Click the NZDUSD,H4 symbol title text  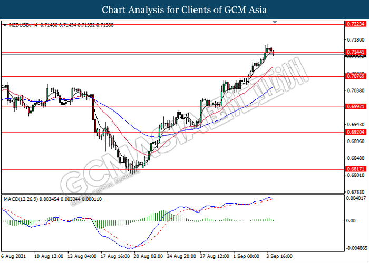[23, 25]
